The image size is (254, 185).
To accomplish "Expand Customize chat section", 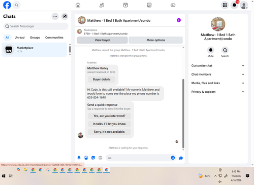I will tap(218, 66).
